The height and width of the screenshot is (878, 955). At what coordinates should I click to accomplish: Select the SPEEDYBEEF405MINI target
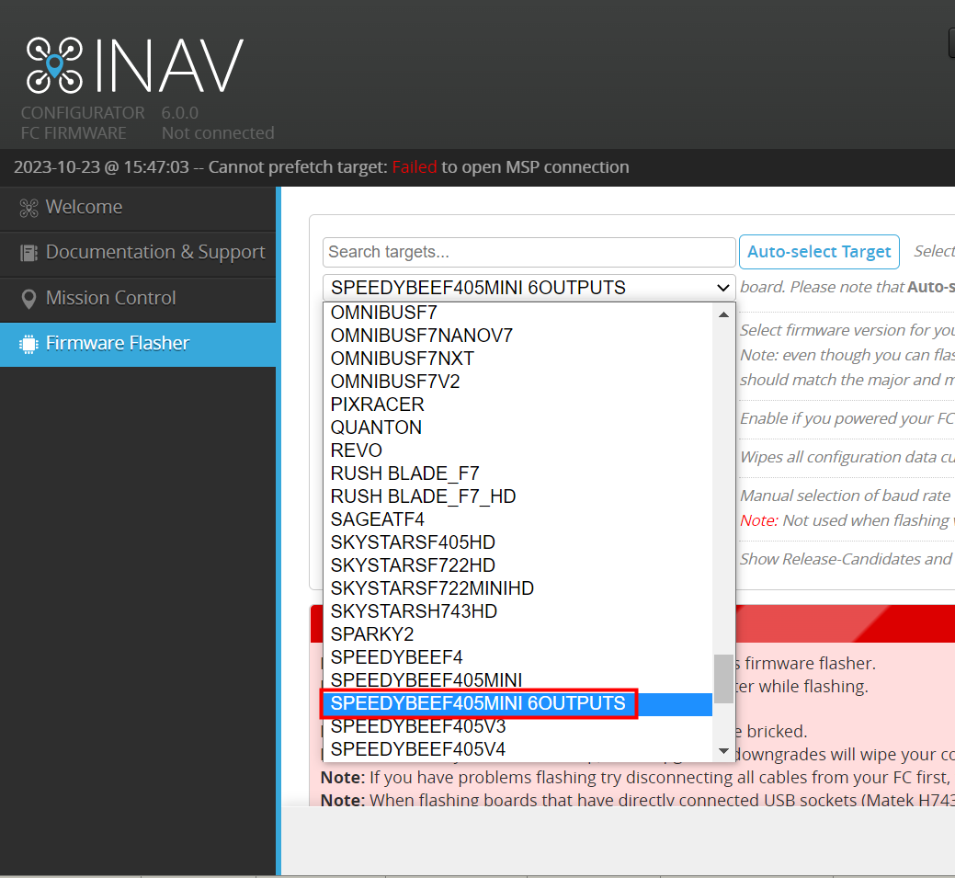pyautogui.click(x=518, y=680)
